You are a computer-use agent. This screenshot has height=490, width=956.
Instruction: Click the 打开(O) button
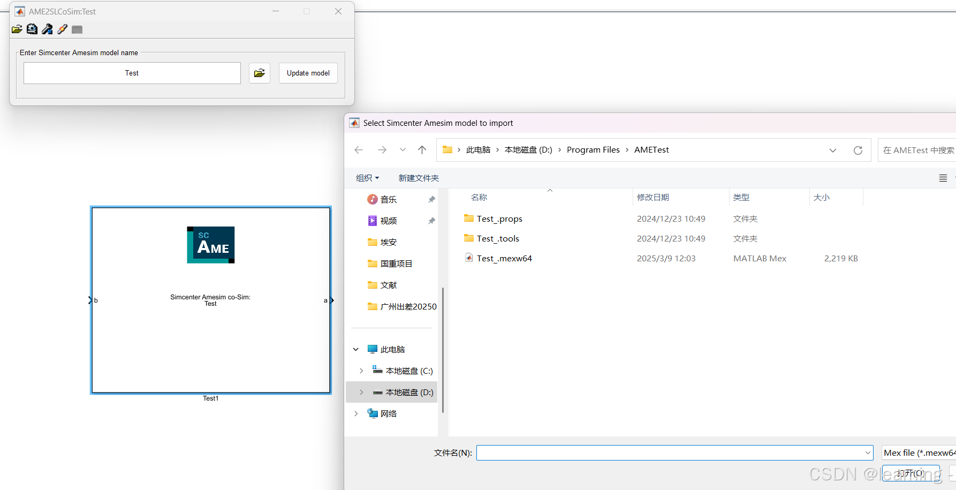911,473
